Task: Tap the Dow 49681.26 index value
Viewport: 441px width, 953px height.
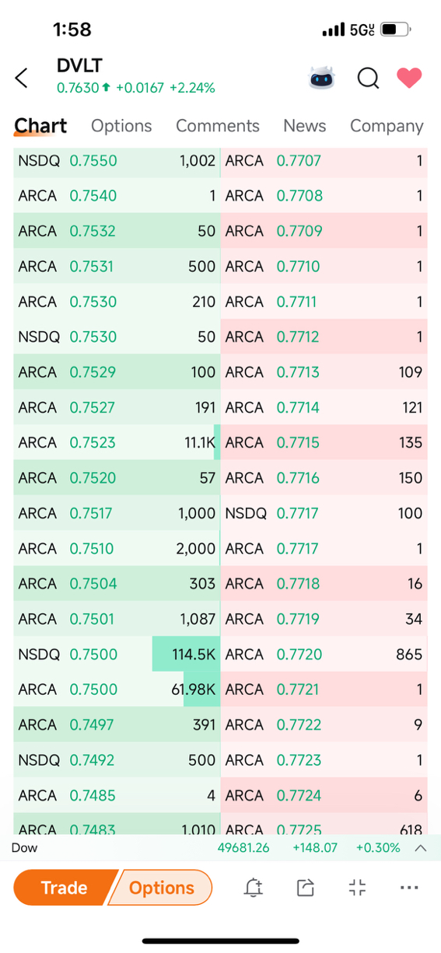Action: (x=243, y=848)
